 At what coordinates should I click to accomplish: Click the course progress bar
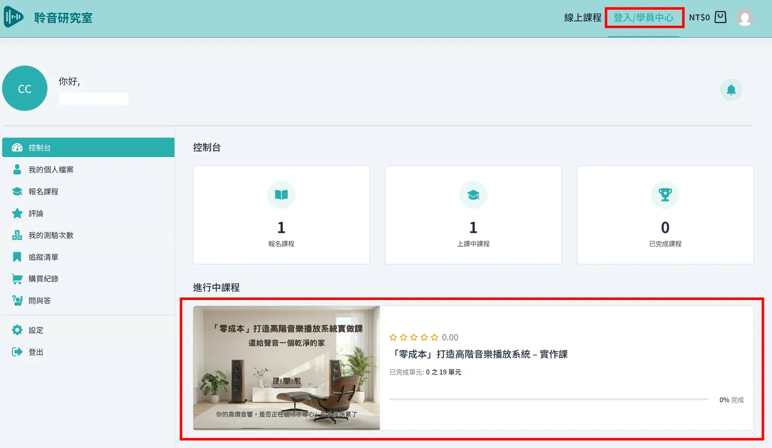[549, 399]
